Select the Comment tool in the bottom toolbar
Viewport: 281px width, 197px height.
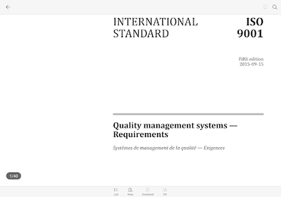(x=148, y=192)
